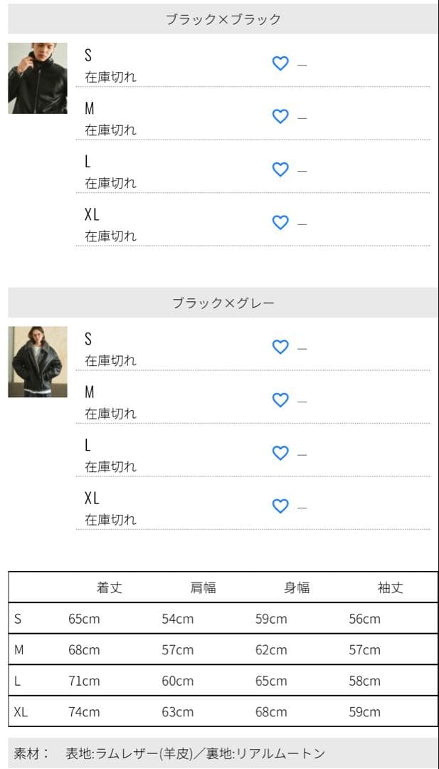439x769 pixels.
Task: Click the 着丈 column header
Action: point(110,587)
